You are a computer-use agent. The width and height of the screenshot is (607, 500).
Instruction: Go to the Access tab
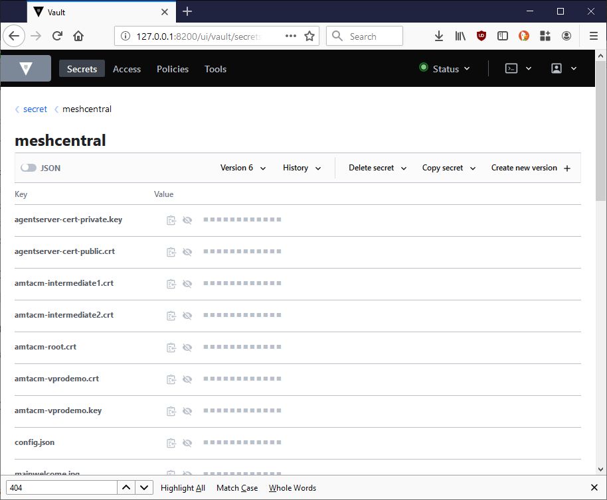coord(127,69)
